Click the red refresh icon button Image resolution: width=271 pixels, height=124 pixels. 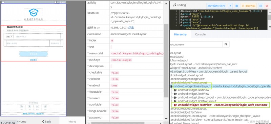[267, 6]
